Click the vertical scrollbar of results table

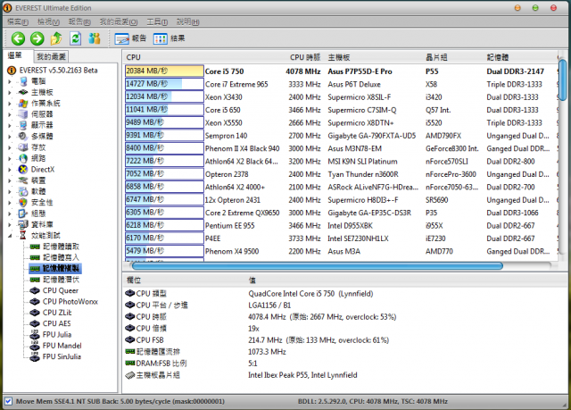pos(563,79)
